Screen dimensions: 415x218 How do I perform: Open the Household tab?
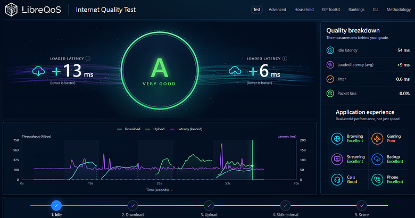point(304,10)
